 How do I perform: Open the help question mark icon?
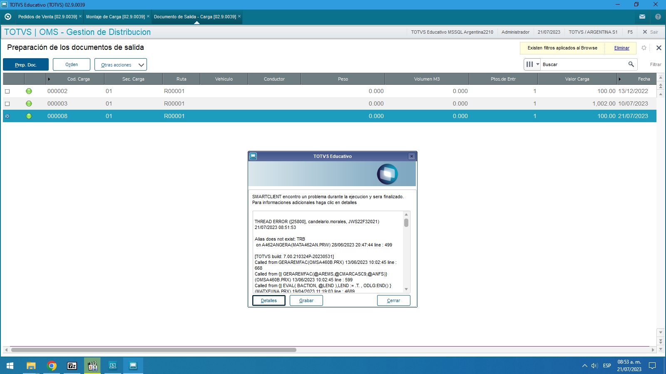pyautogui.click(x=658, y=17)
